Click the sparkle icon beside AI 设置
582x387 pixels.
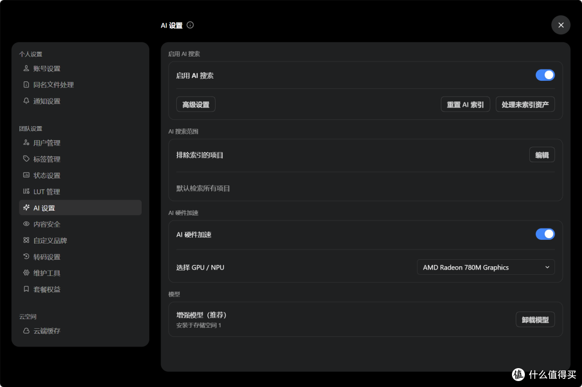tap(26, 208)
